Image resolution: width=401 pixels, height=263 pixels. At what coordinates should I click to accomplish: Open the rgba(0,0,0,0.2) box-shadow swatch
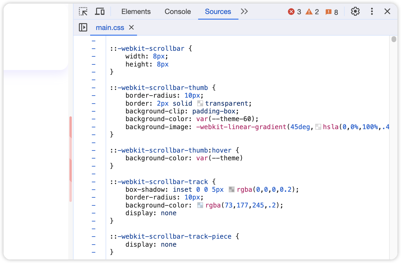click(232, 190)
